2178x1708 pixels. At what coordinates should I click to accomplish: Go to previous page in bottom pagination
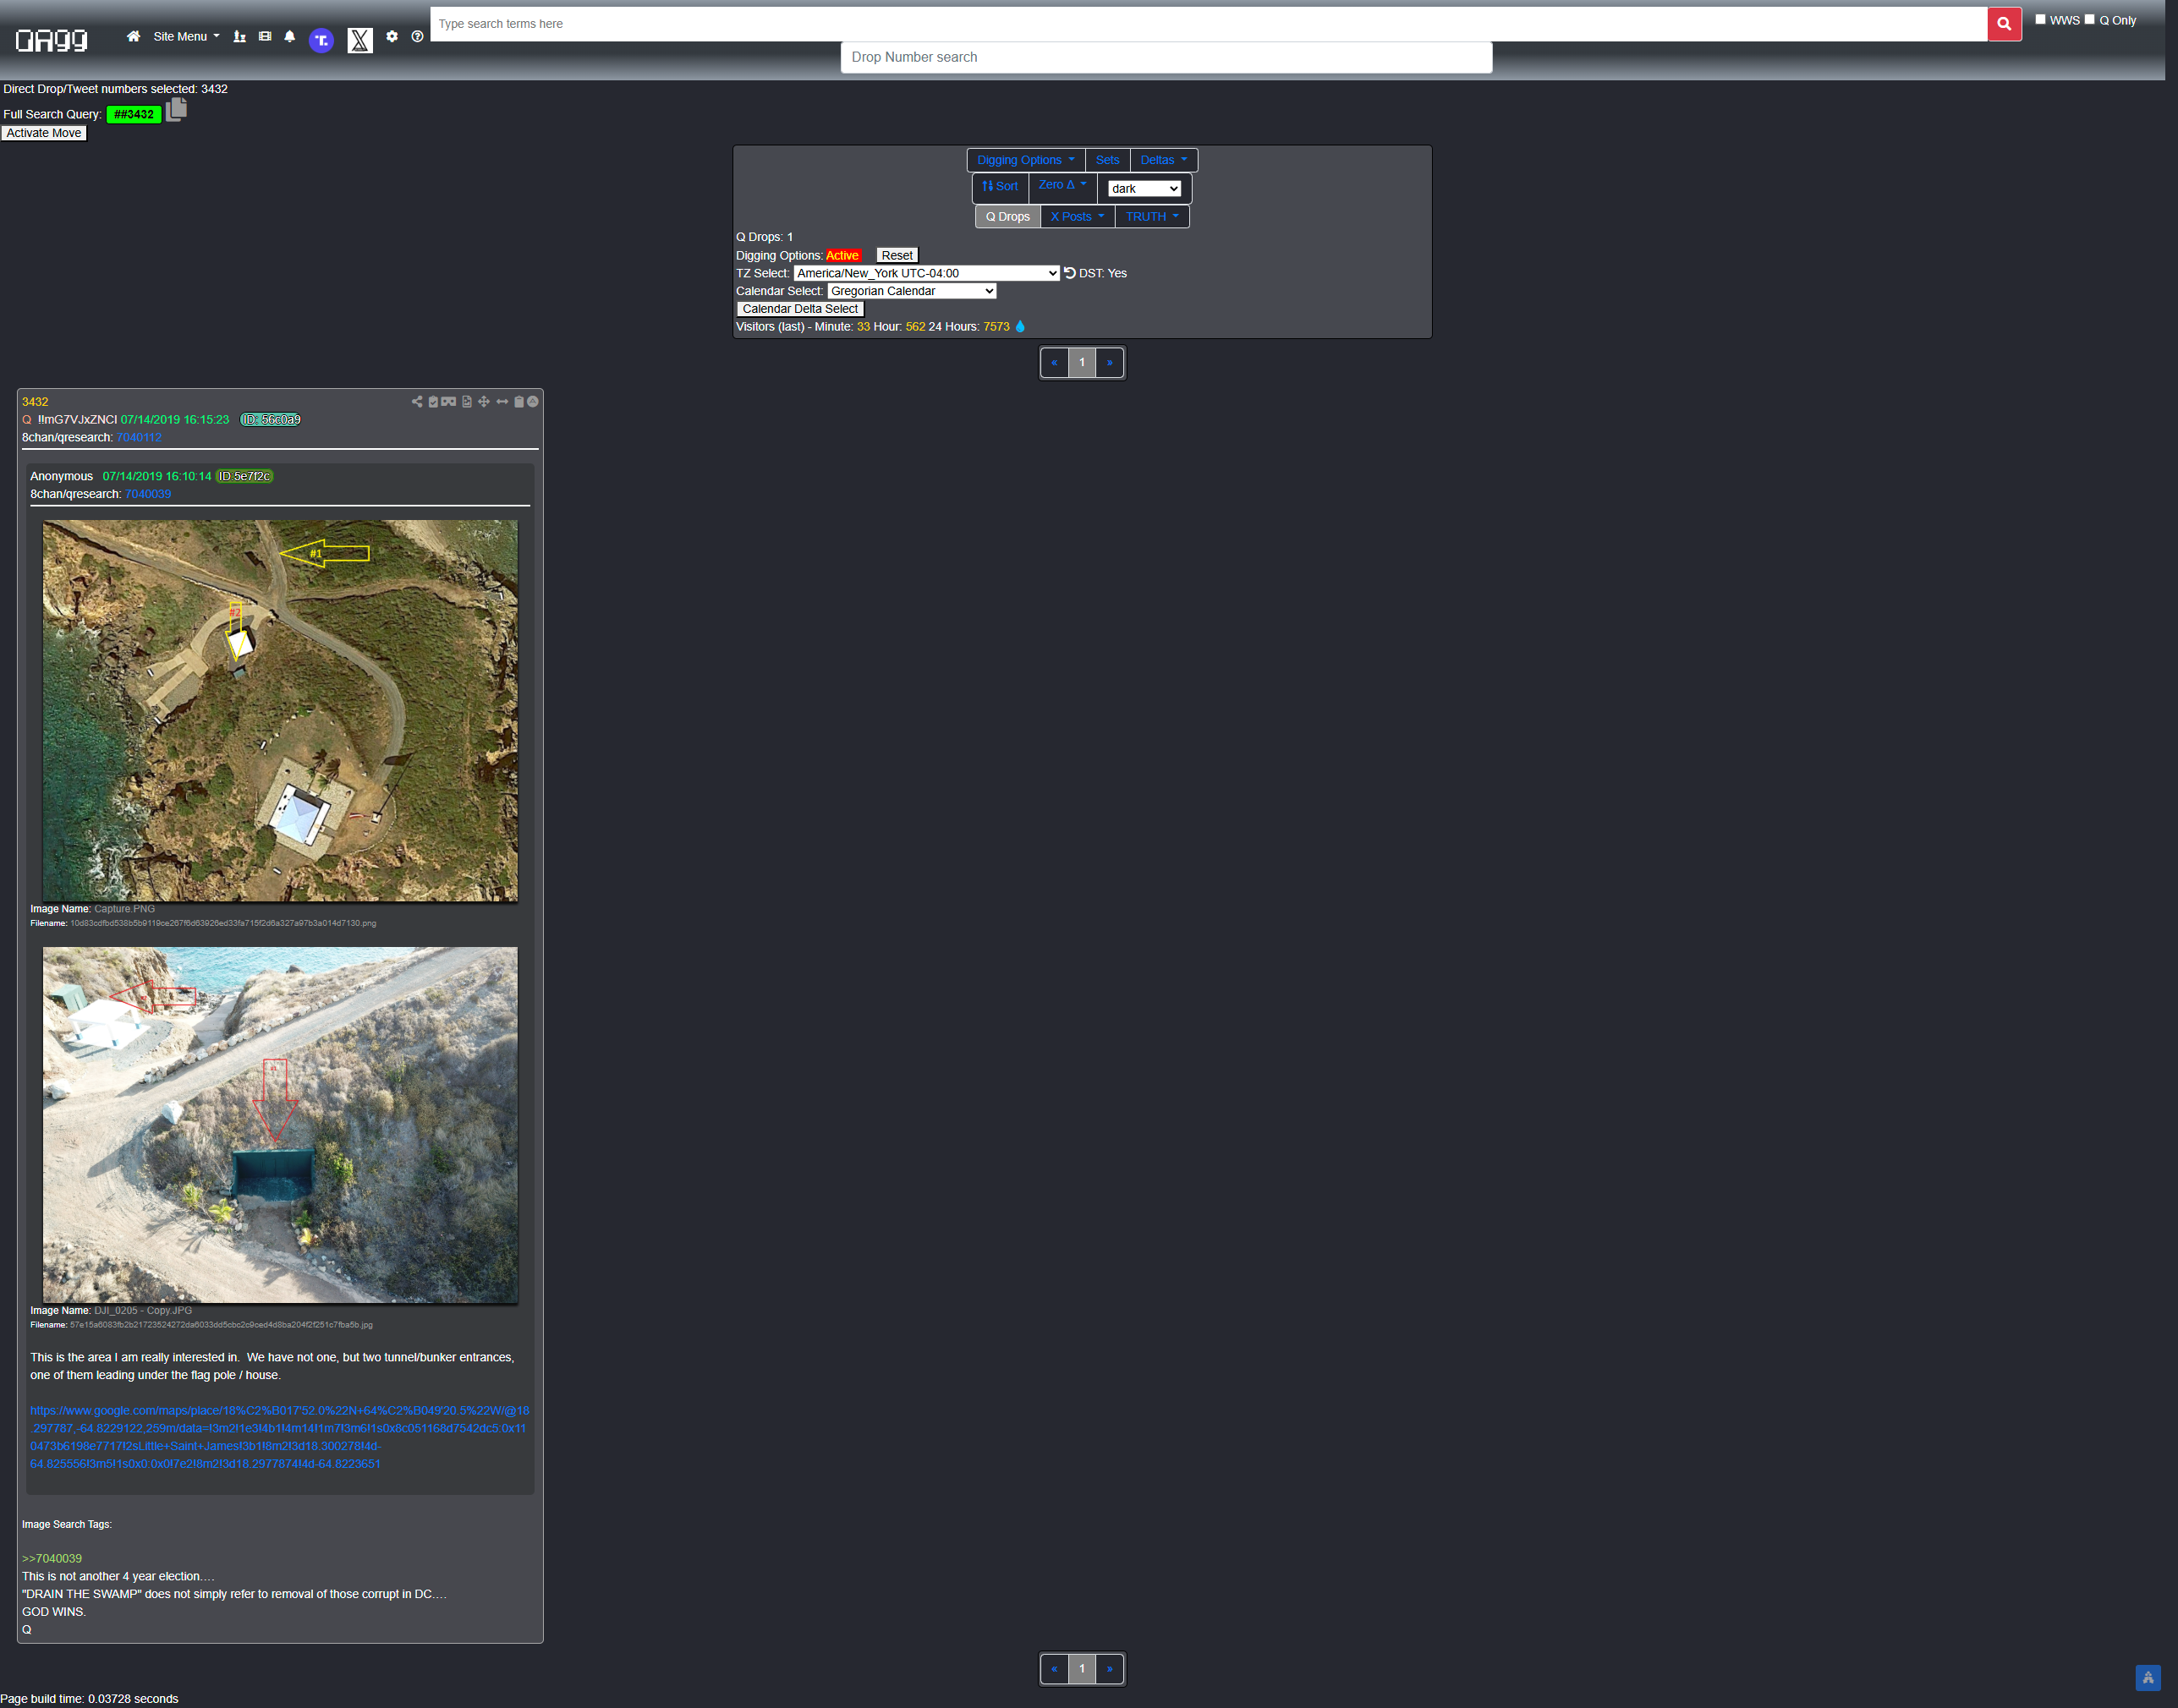tap(1055, 1668)
